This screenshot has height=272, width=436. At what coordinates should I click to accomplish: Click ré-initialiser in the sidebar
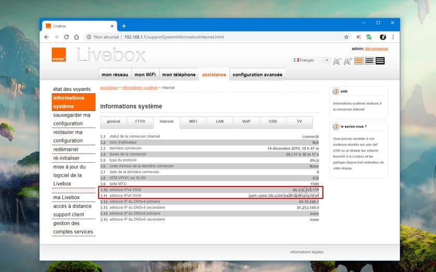tap(73, 158)
